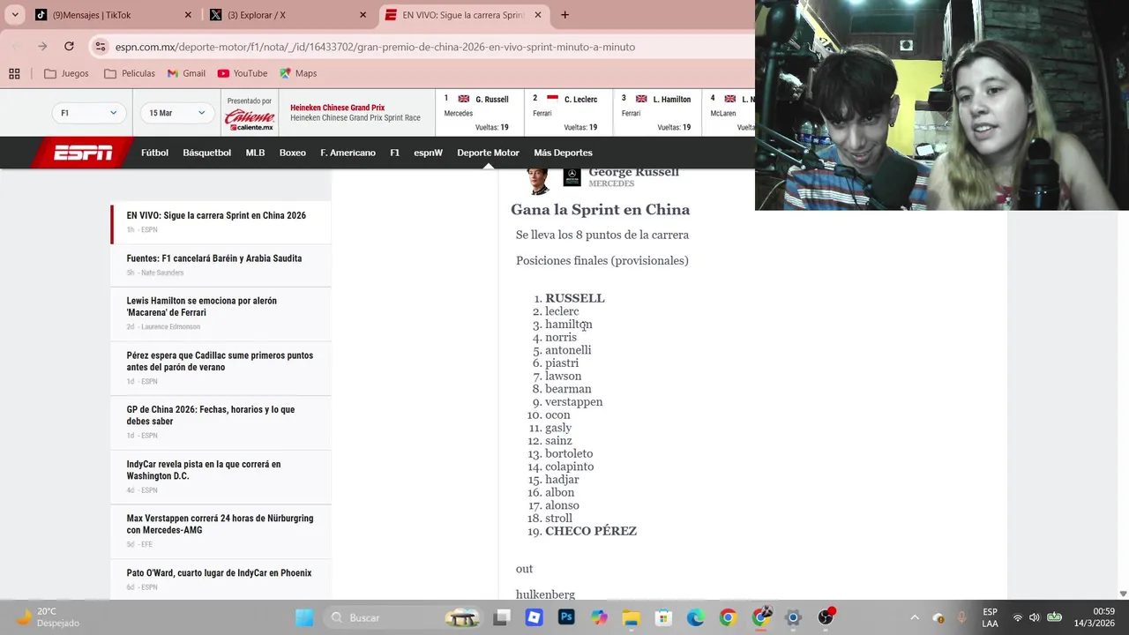Open the Básquetbol menu
1129x635 pixels.
click(206, 153)
